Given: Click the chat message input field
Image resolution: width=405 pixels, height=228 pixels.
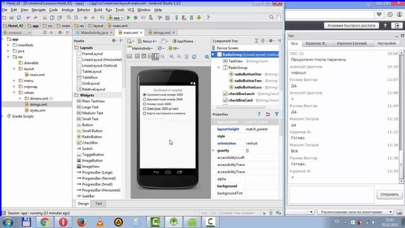Looking at the screenshot, I should pyautogui.click(x=332, y=194).
